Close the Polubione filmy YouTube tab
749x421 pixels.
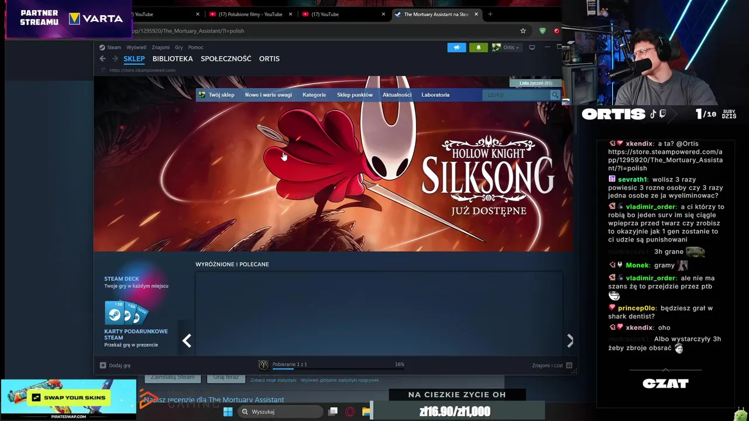pyautogui.click(x=290, y=14)
